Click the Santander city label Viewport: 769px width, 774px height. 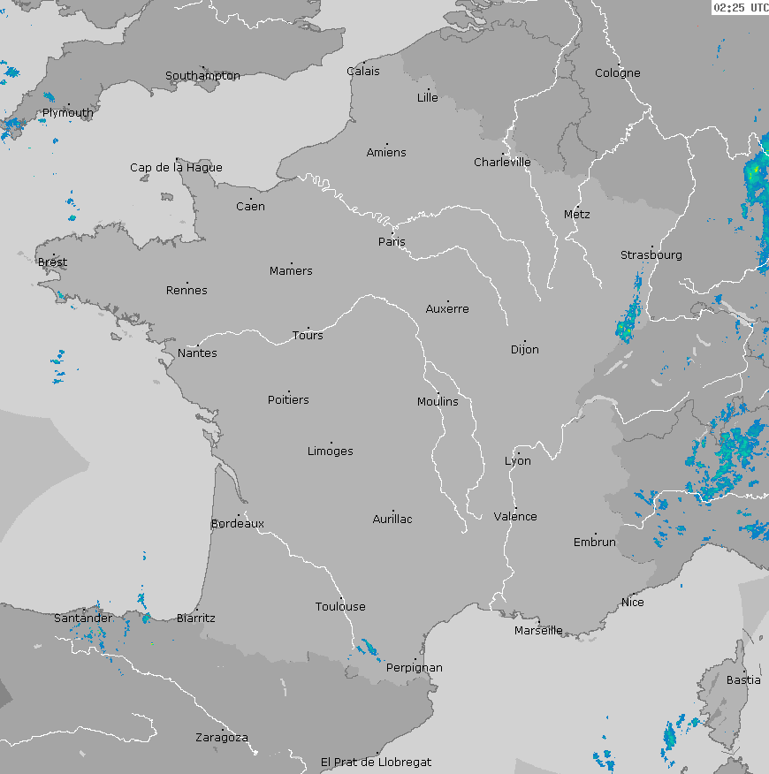83,618
